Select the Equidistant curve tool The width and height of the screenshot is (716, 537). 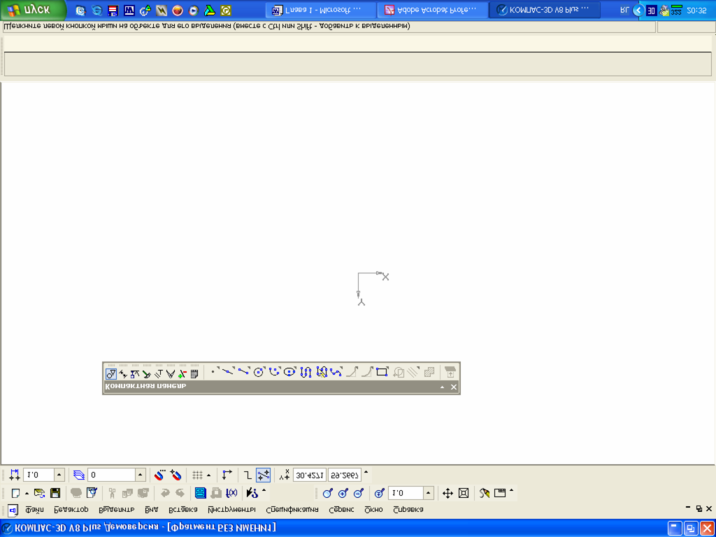(413, 372)
